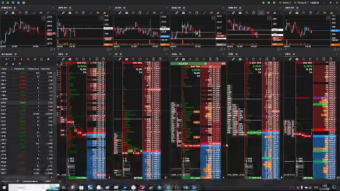Toggle auto-scale box icon in IMOEX chart corner
This screenshot has width=340, height=191.
tap(43, 18)
